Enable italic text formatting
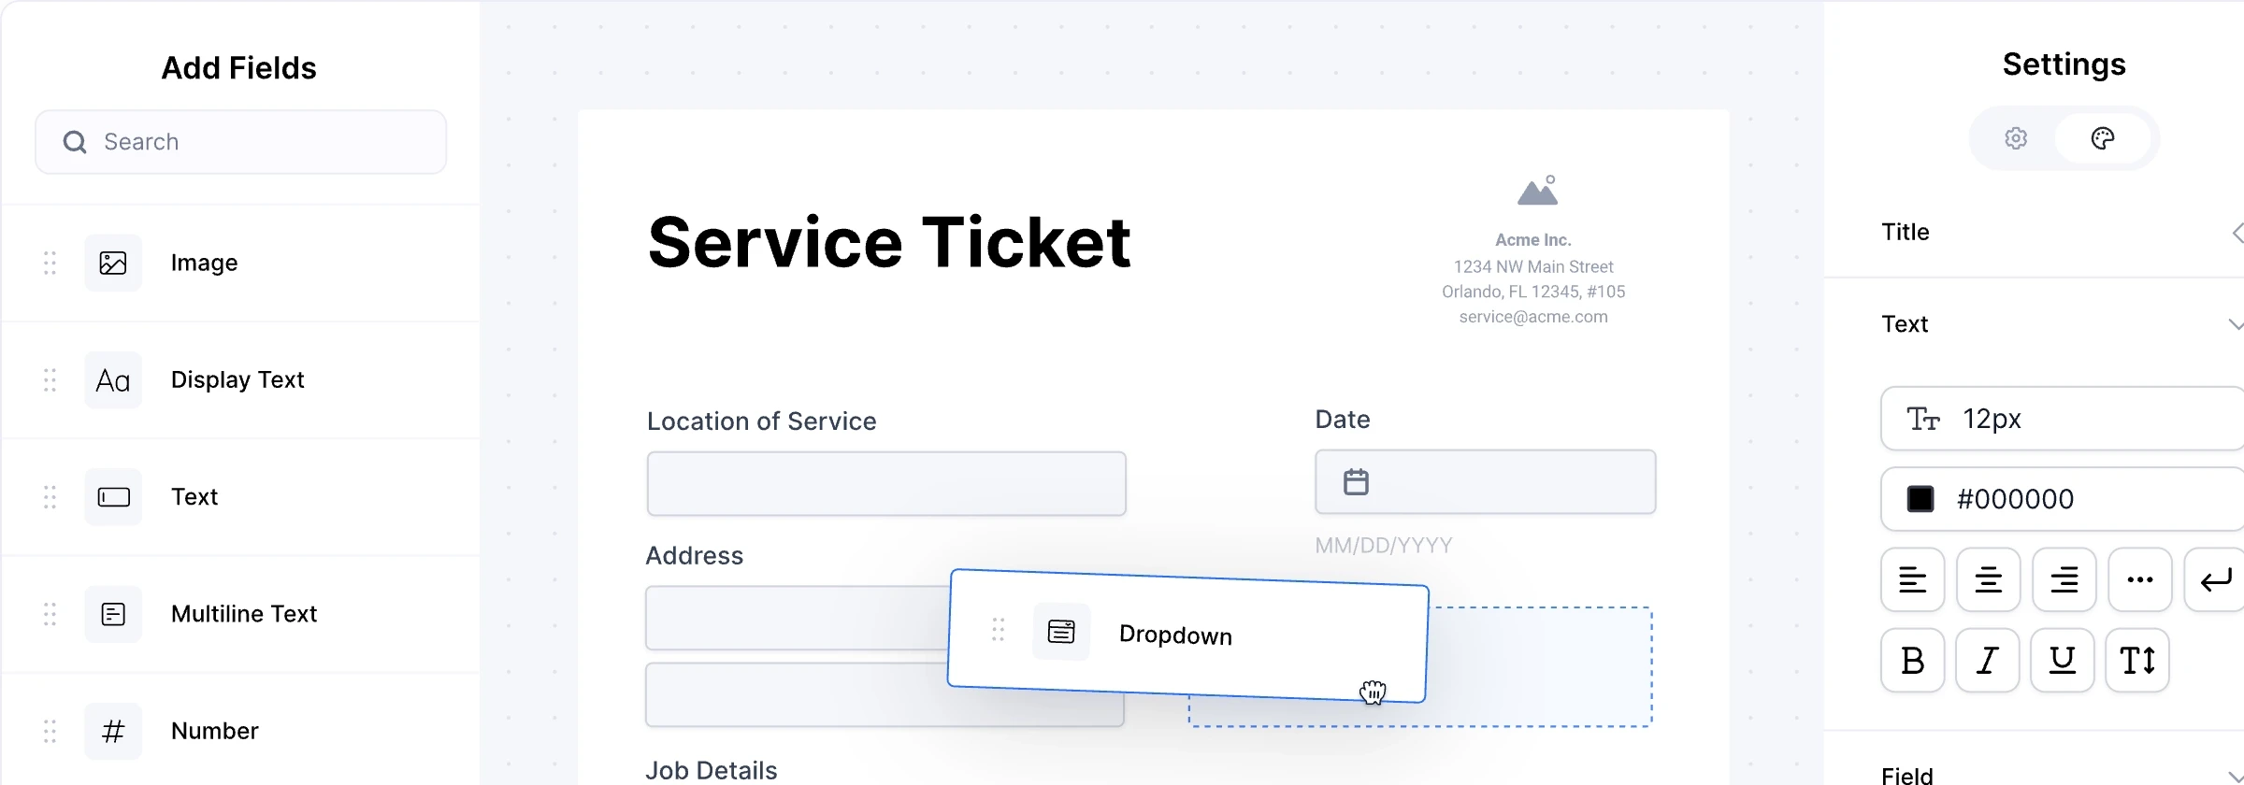 (1988, 661)
